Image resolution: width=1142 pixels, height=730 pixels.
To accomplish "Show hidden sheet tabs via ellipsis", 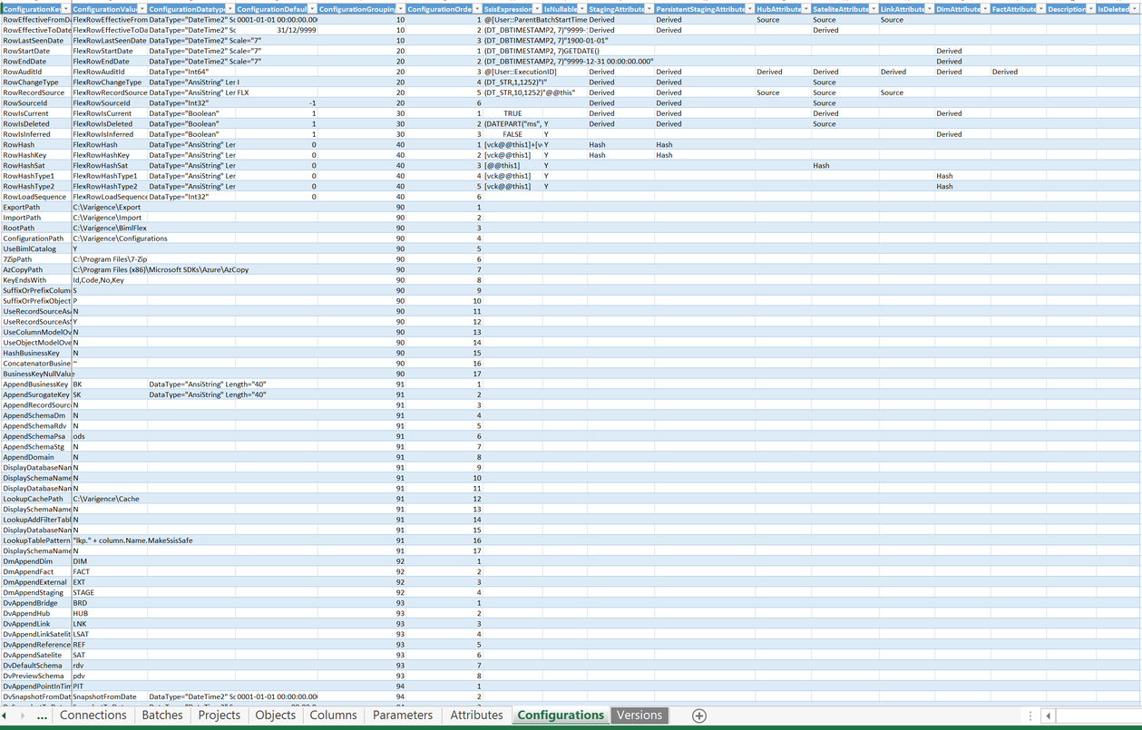I will point(42,715).
